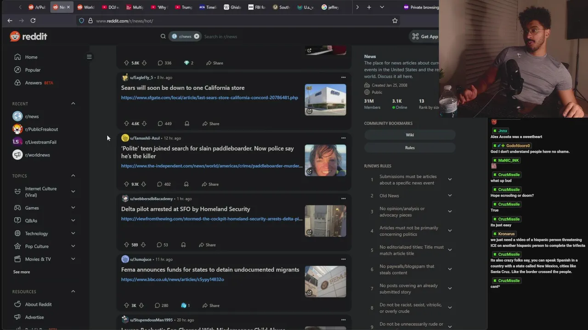
Task: Share the Delta pilot arrested post
Action: (207, 245)
